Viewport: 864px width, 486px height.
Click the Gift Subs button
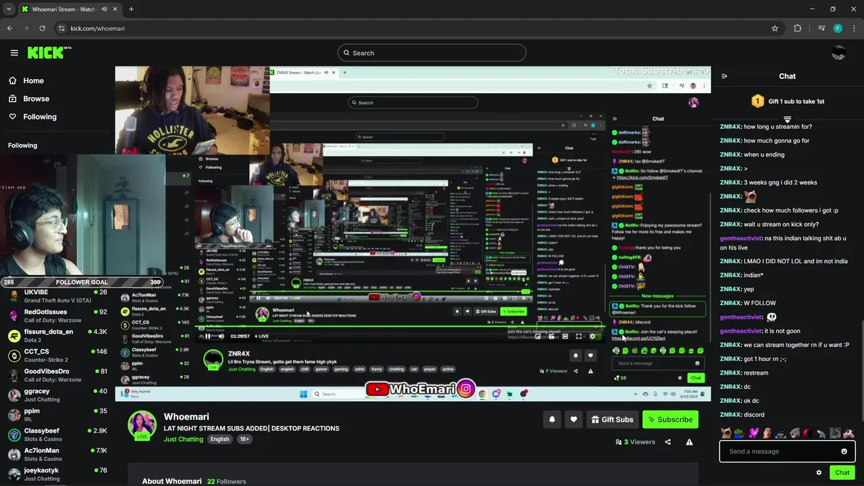(x=612, y=419)
